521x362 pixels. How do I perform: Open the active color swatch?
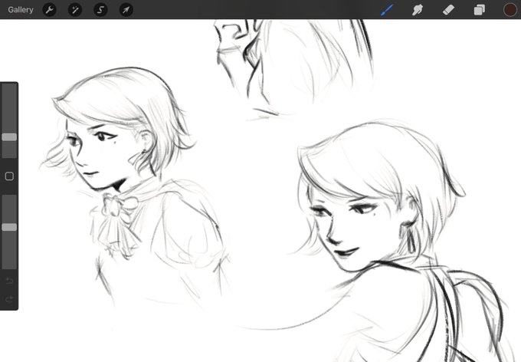click(x=510, y=10)
